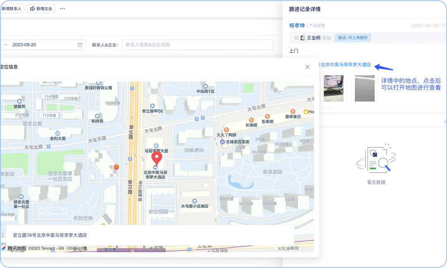
Task: Click the 测试-可上传附件 tag
Action: (x=353, y=38)
